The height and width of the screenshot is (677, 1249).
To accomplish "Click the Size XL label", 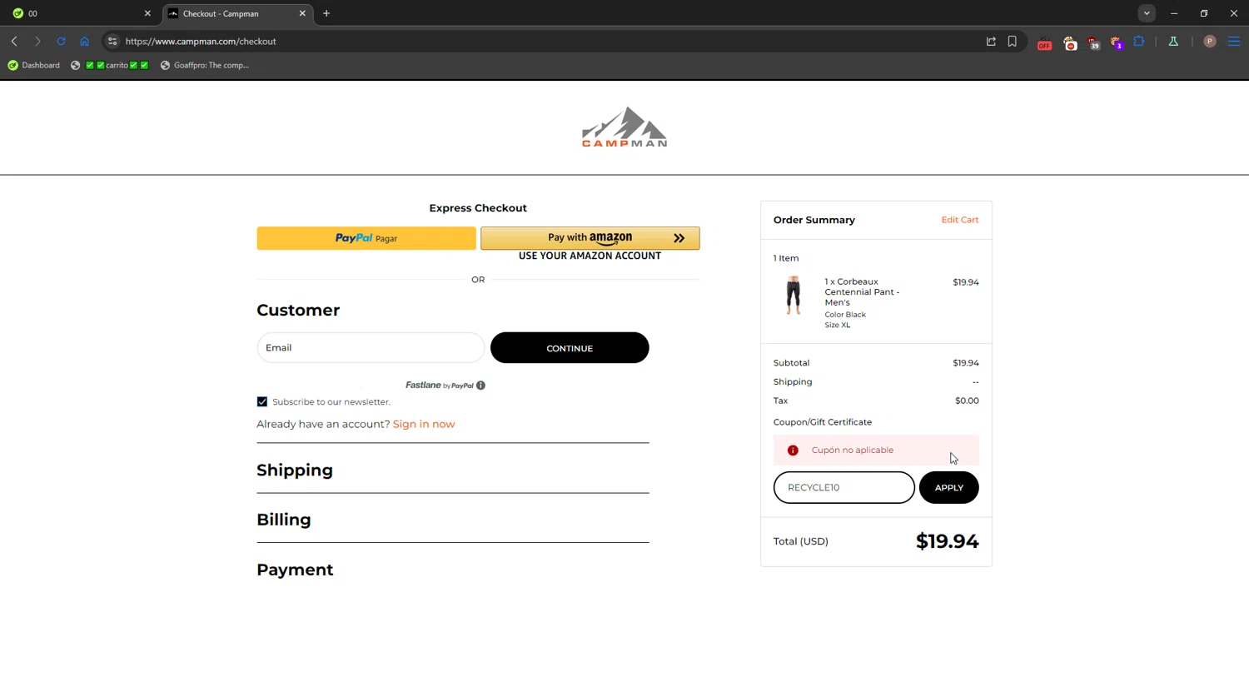I will pos(838,326).
